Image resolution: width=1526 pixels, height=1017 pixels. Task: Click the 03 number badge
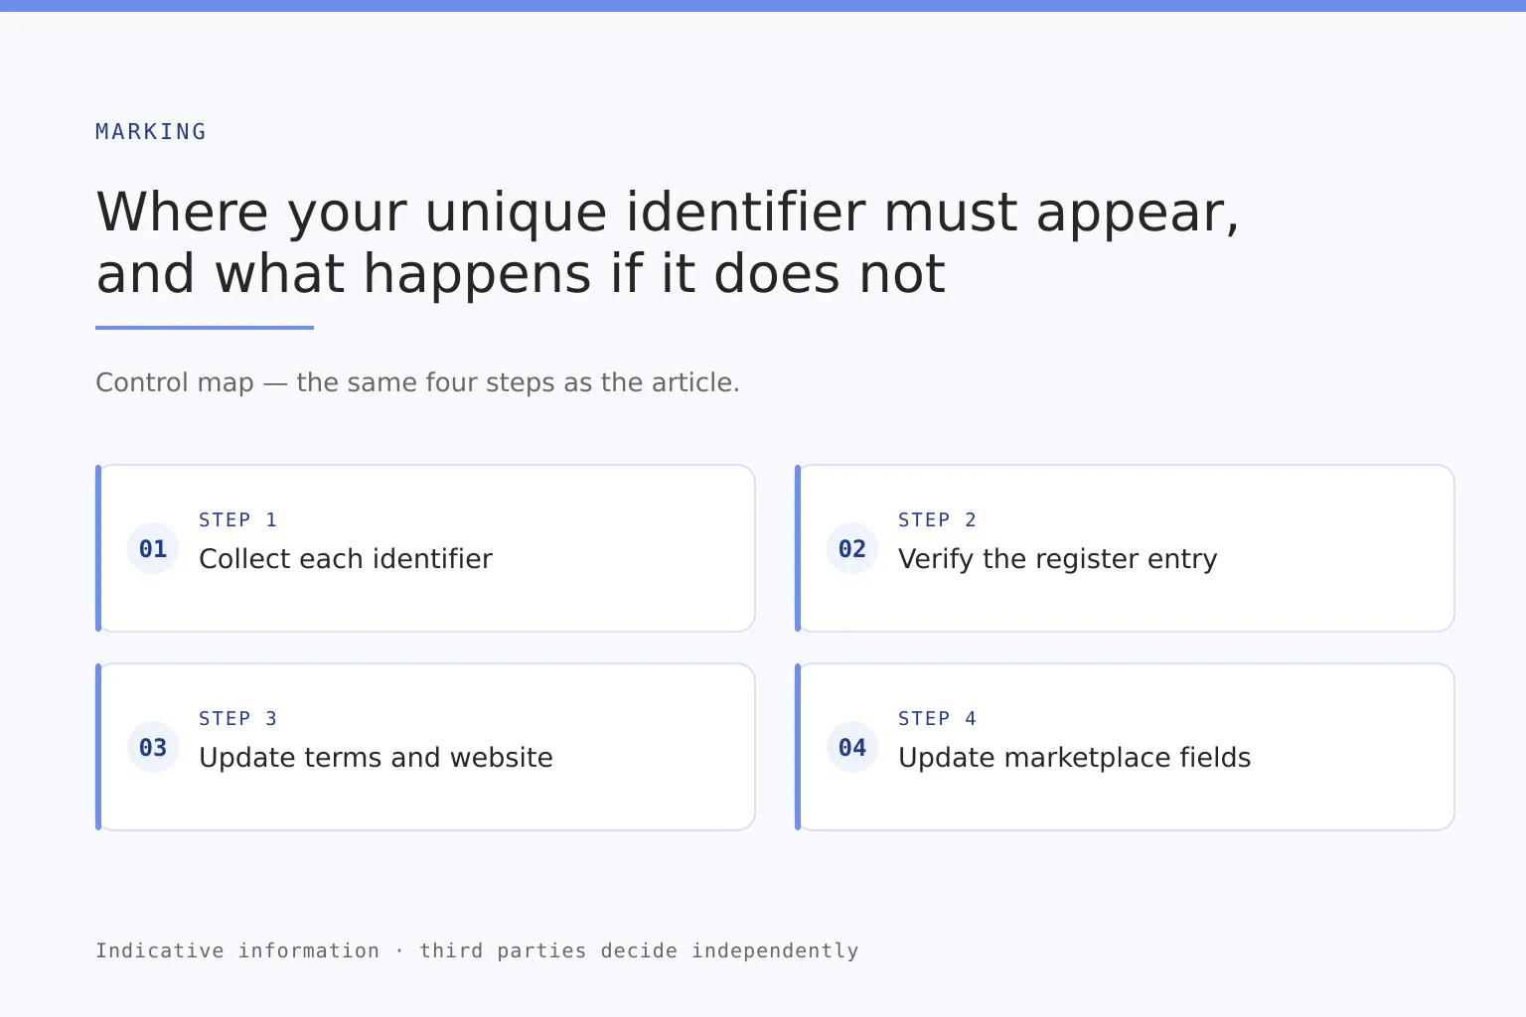(153, 747)
